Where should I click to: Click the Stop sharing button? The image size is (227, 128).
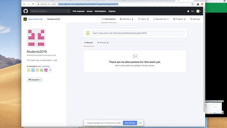pos(130,123)
